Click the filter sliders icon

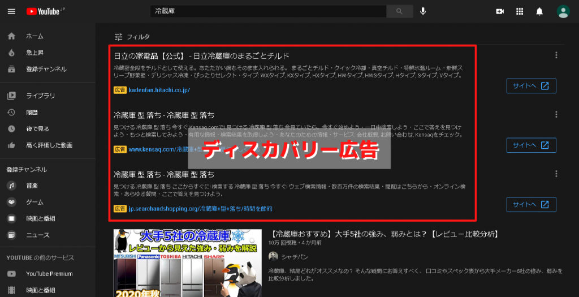118,37
